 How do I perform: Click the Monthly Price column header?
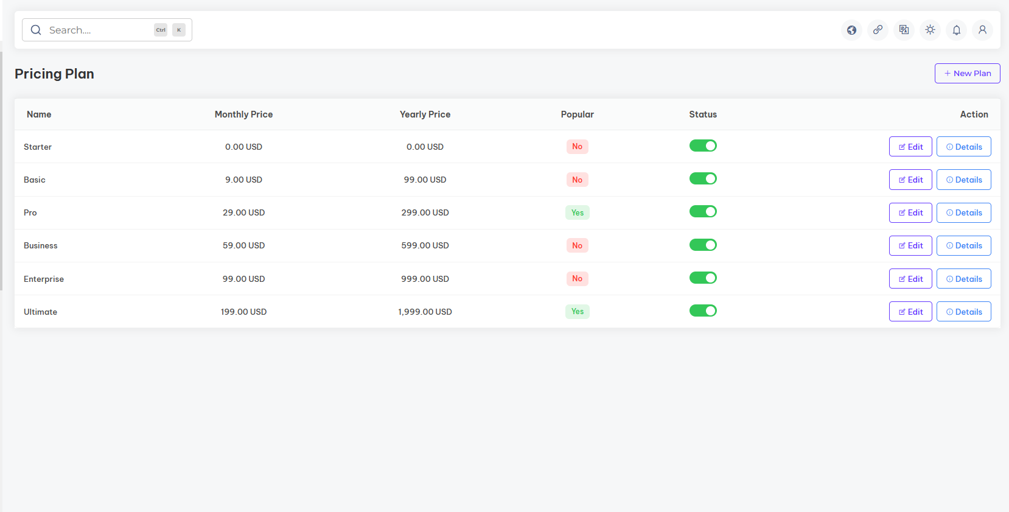(243, 114)
